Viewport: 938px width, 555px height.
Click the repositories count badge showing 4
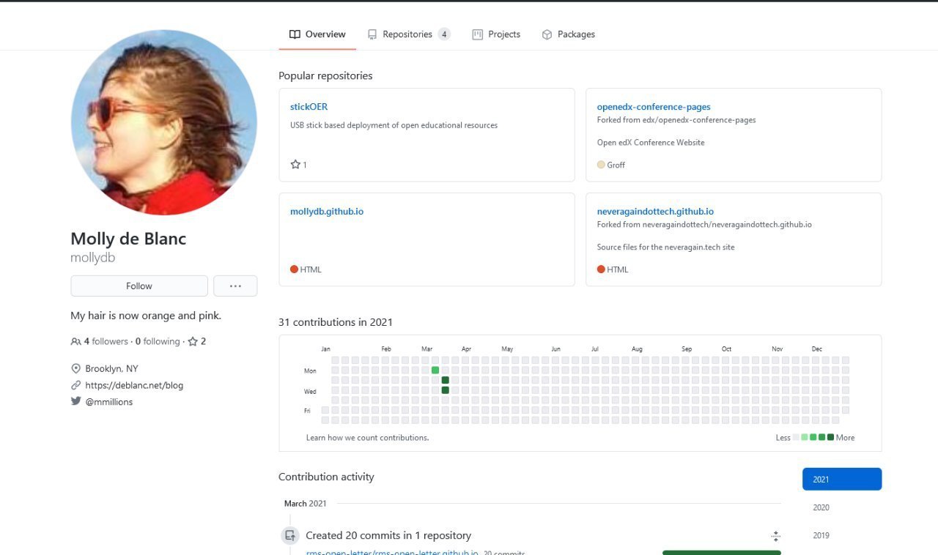pyautogui.click(x=444, y=34)
